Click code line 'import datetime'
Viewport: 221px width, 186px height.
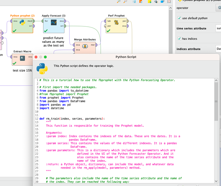(x=52, y=108)
